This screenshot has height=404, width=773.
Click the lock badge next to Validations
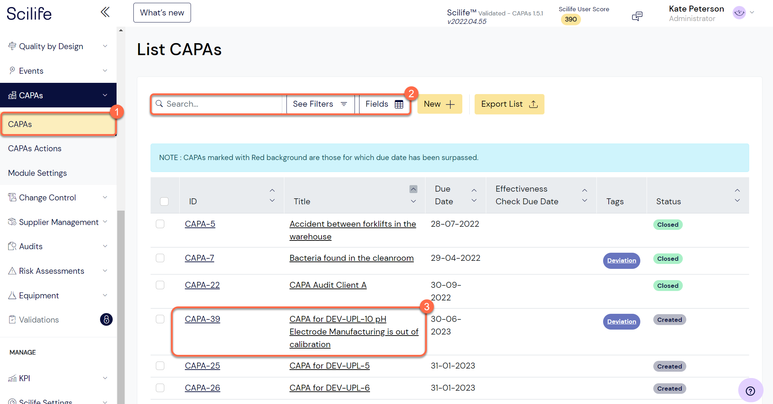click(x=106, y=319)
